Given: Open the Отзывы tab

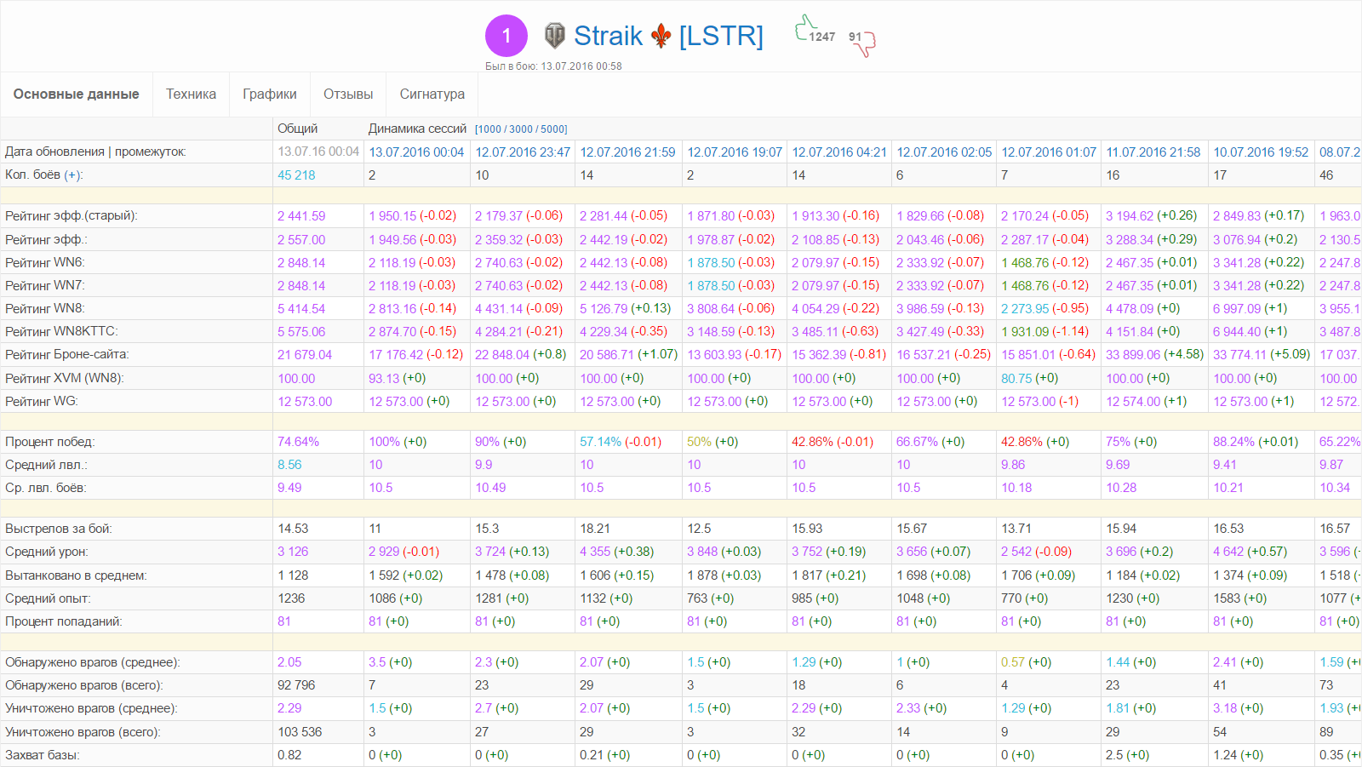Looking at the screenshot, I should [348, 94].
